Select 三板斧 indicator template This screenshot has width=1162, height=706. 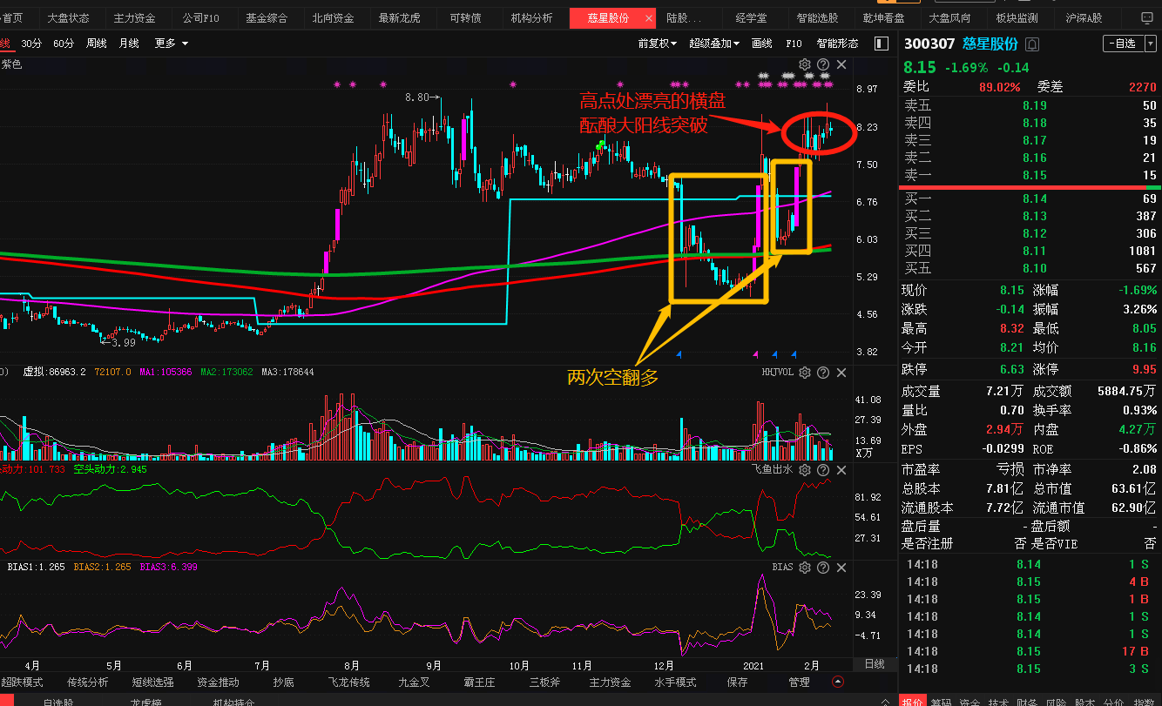point(545,682)
